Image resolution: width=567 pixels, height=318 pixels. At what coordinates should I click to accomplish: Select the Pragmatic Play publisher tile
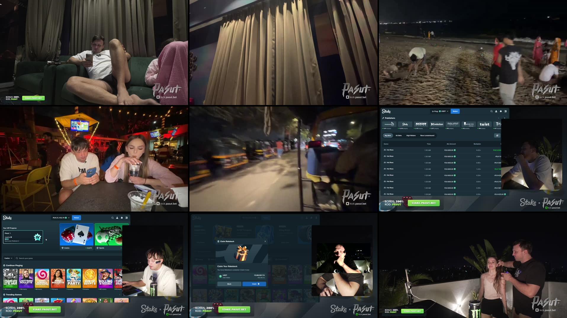click(x=389, y=124)
